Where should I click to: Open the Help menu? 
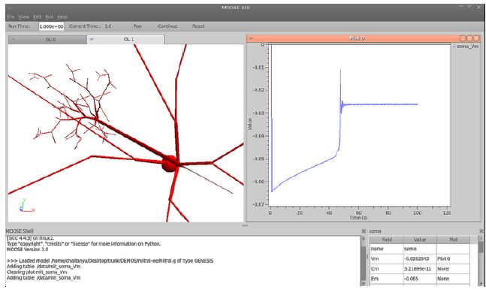click(x=62, y=17)
